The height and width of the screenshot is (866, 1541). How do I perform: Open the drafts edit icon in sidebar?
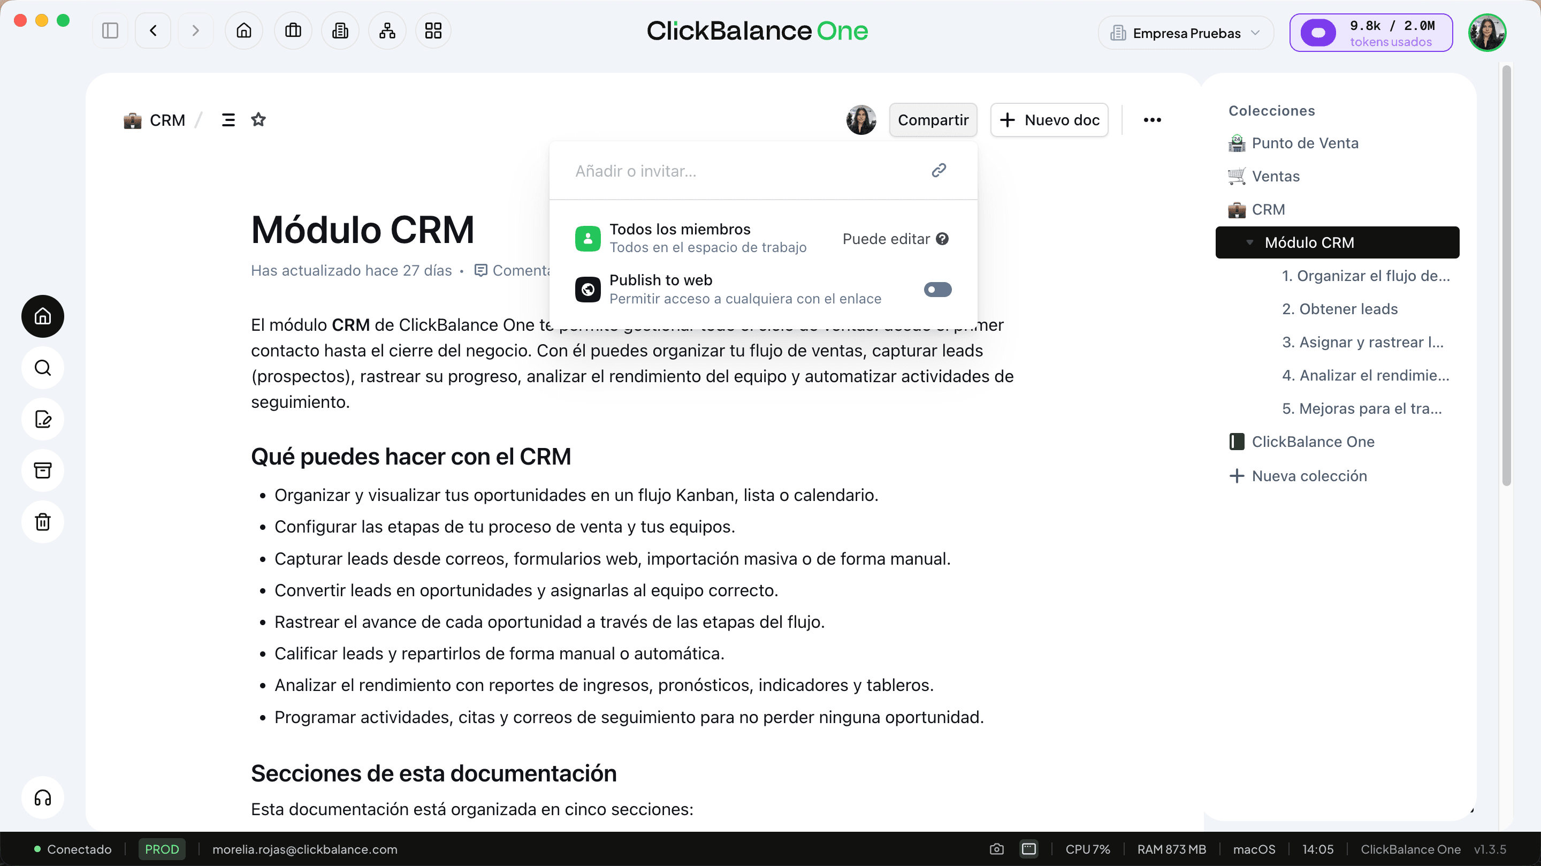coord(42,419)
